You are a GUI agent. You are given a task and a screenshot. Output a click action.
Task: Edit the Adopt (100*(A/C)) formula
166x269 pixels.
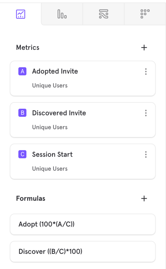click(83, 224)
